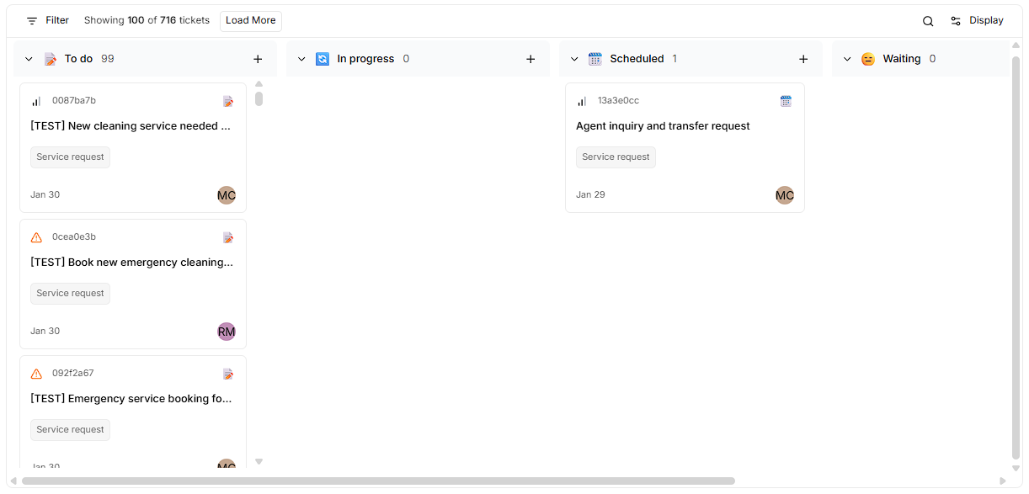Collapse the Scheduled column
The image size is (1029, 494).
574,59
